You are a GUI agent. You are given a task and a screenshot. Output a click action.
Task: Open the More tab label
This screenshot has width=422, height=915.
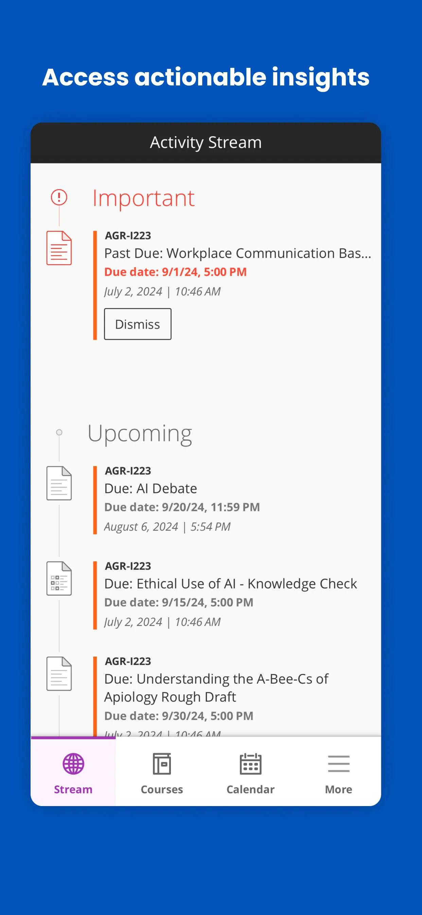pyautogui.click(x=339, y=789)
